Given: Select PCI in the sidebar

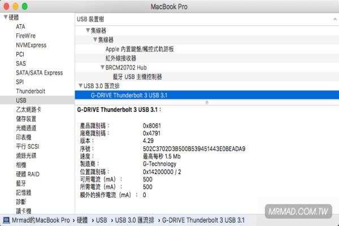Looking at the screenshot, I should point(20,54).
